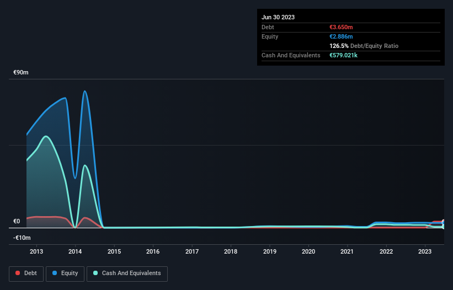Click the teal Cash And Equivalents legend dot
This screenshot has height=290, width=453.
coord(95,273)
